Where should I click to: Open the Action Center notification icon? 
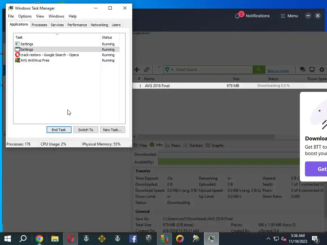tap(315, 239)
